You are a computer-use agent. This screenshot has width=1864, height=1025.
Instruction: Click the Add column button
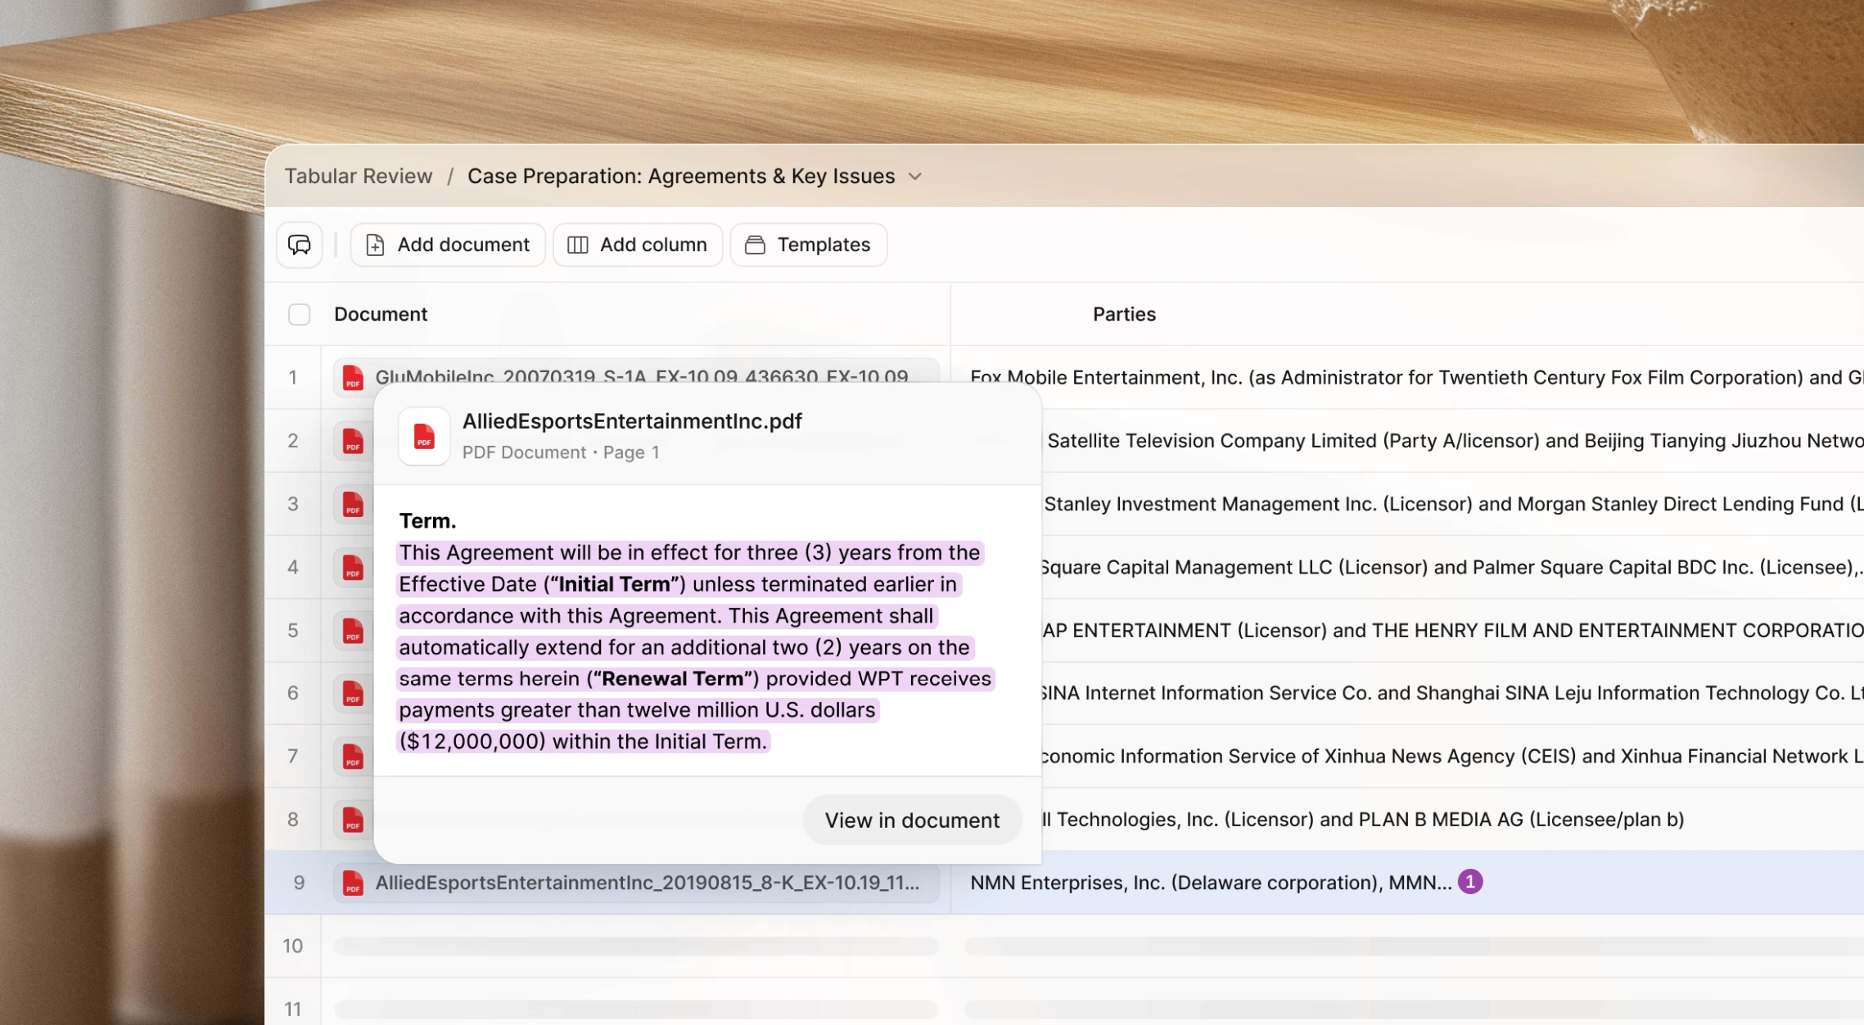638,245
